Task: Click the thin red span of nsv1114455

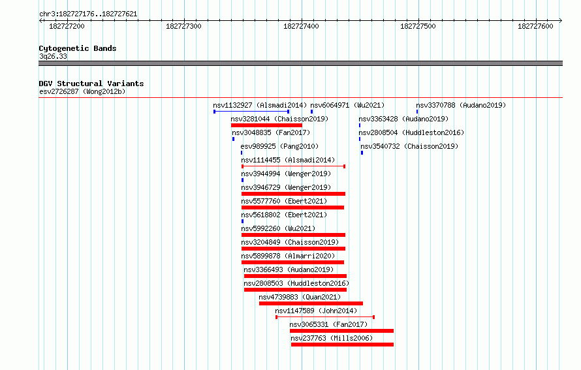Action: (x=294, y=166)
